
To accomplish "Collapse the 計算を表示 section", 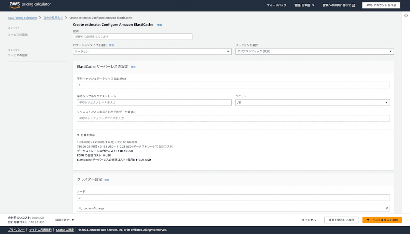I will [x=86, y=135].
